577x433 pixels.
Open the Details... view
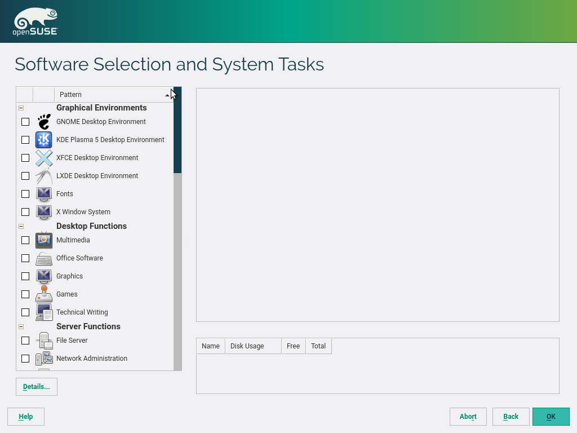[37, 387]
